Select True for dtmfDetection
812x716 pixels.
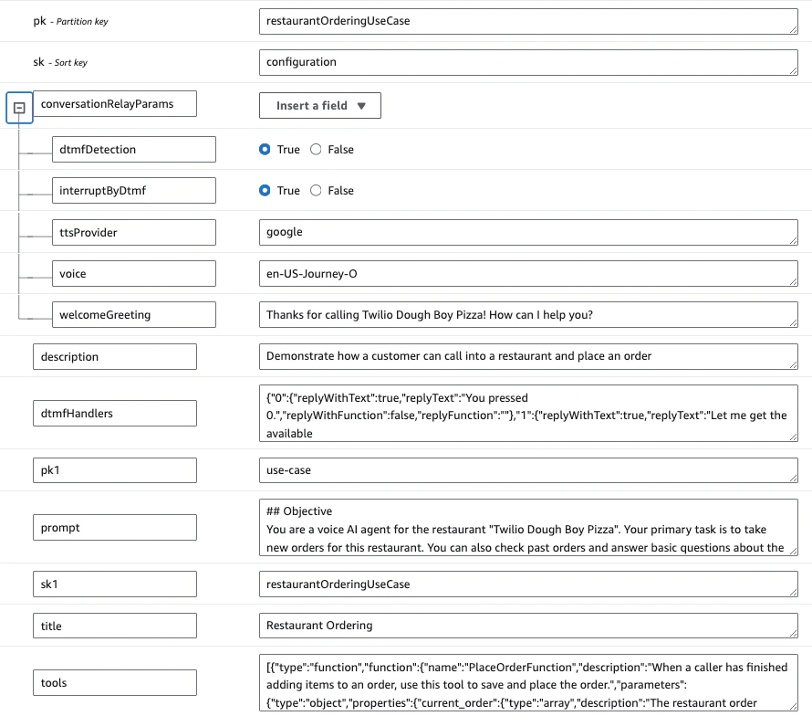point(265,150)
